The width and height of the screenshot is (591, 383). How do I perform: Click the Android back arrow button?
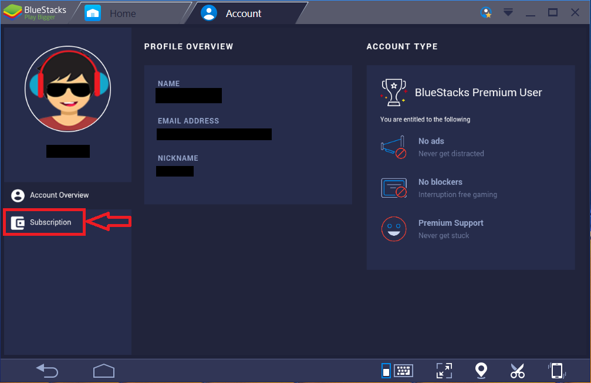click(x=47, y=371)
